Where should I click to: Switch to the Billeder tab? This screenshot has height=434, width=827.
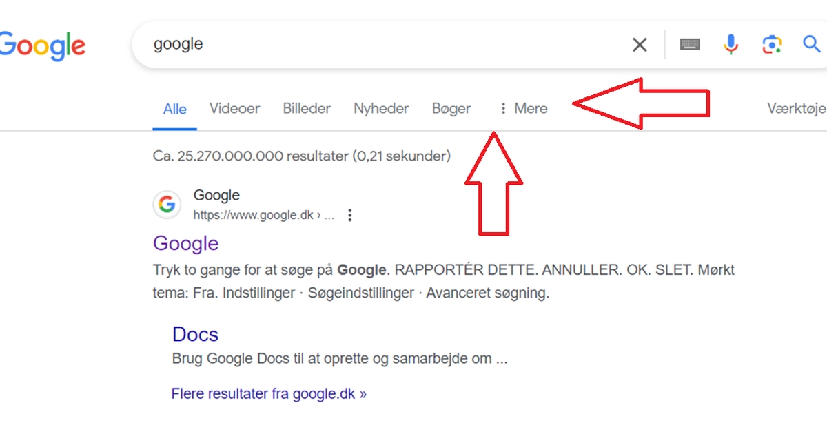307,108
